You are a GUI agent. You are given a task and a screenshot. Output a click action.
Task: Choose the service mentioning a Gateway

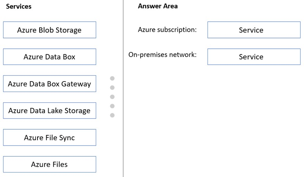click(x=50, y=84)
